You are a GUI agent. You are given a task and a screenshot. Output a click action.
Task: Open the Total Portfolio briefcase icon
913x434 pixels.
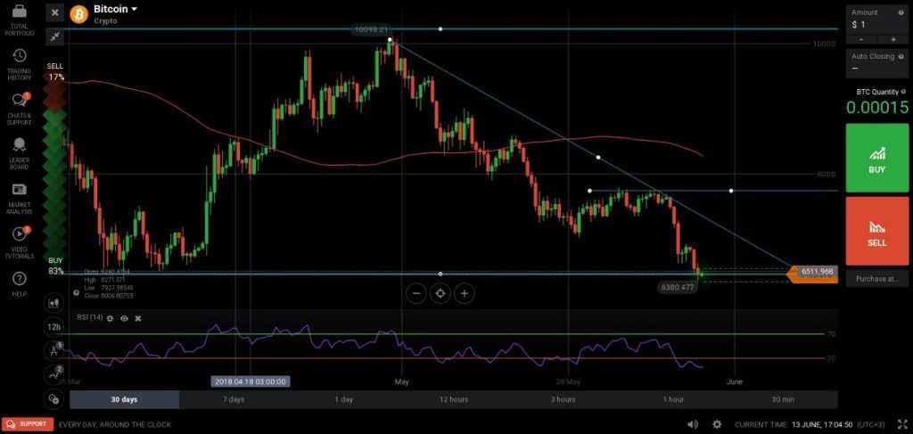tap(20, 12)
